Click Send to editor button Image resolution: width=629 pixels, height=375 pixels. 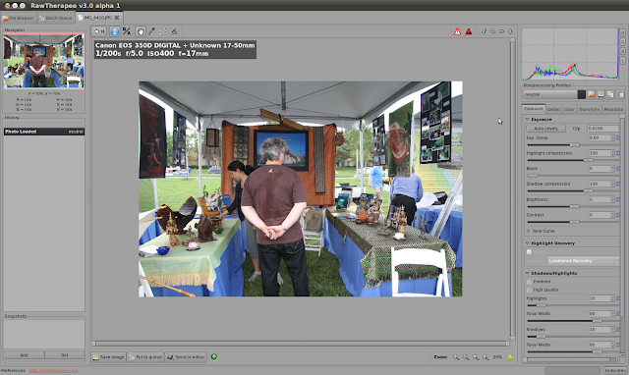[186, 357]
